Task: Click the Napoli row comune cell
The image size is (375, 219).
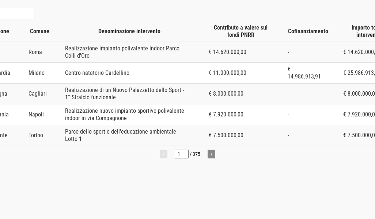Action: [x=36, y=114]
